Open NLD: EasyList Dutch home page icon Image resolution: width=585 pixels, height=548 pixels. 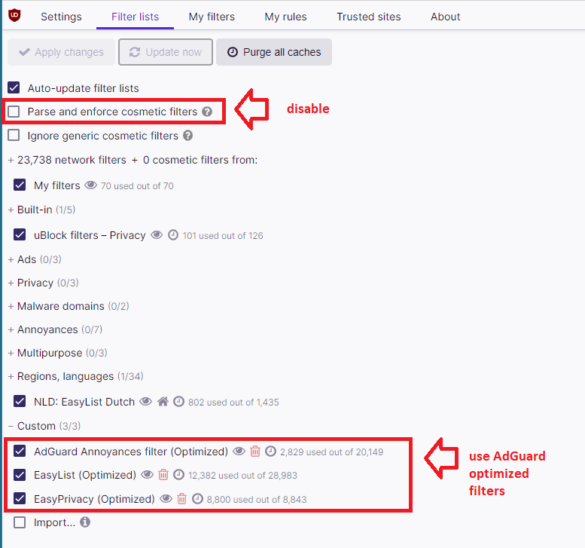coord(163,402)
